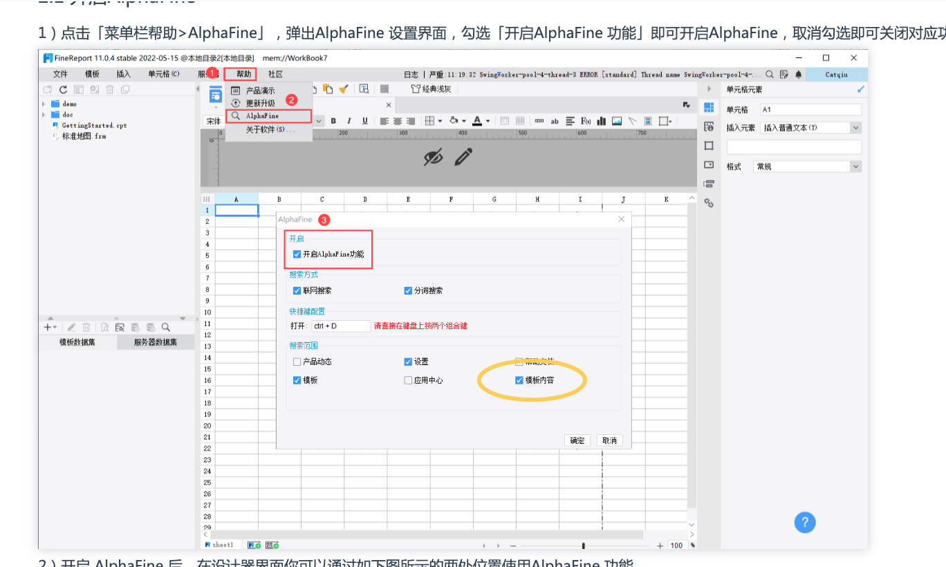946x567 pixels.
Task: Check the 应用中心 checkbox
Action: tap(408, 380)
